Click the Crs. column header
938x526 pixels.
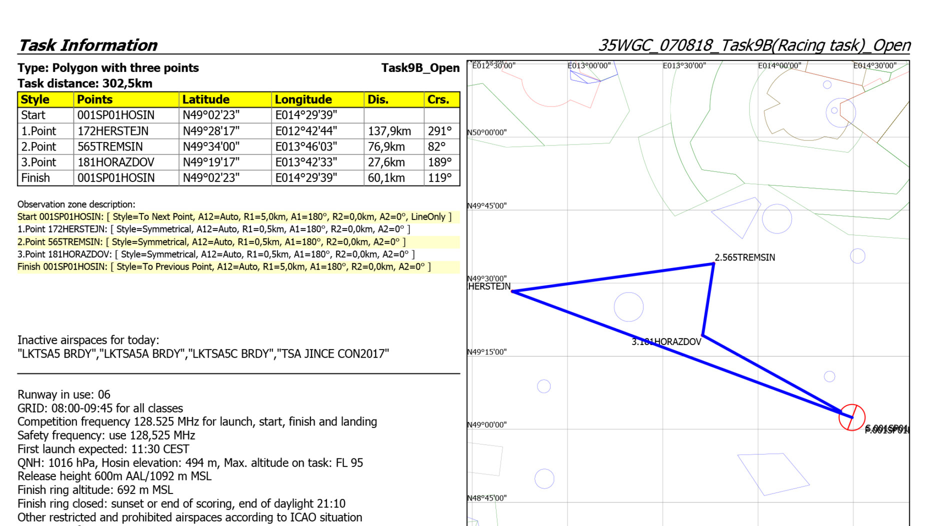tap(438, 99)
